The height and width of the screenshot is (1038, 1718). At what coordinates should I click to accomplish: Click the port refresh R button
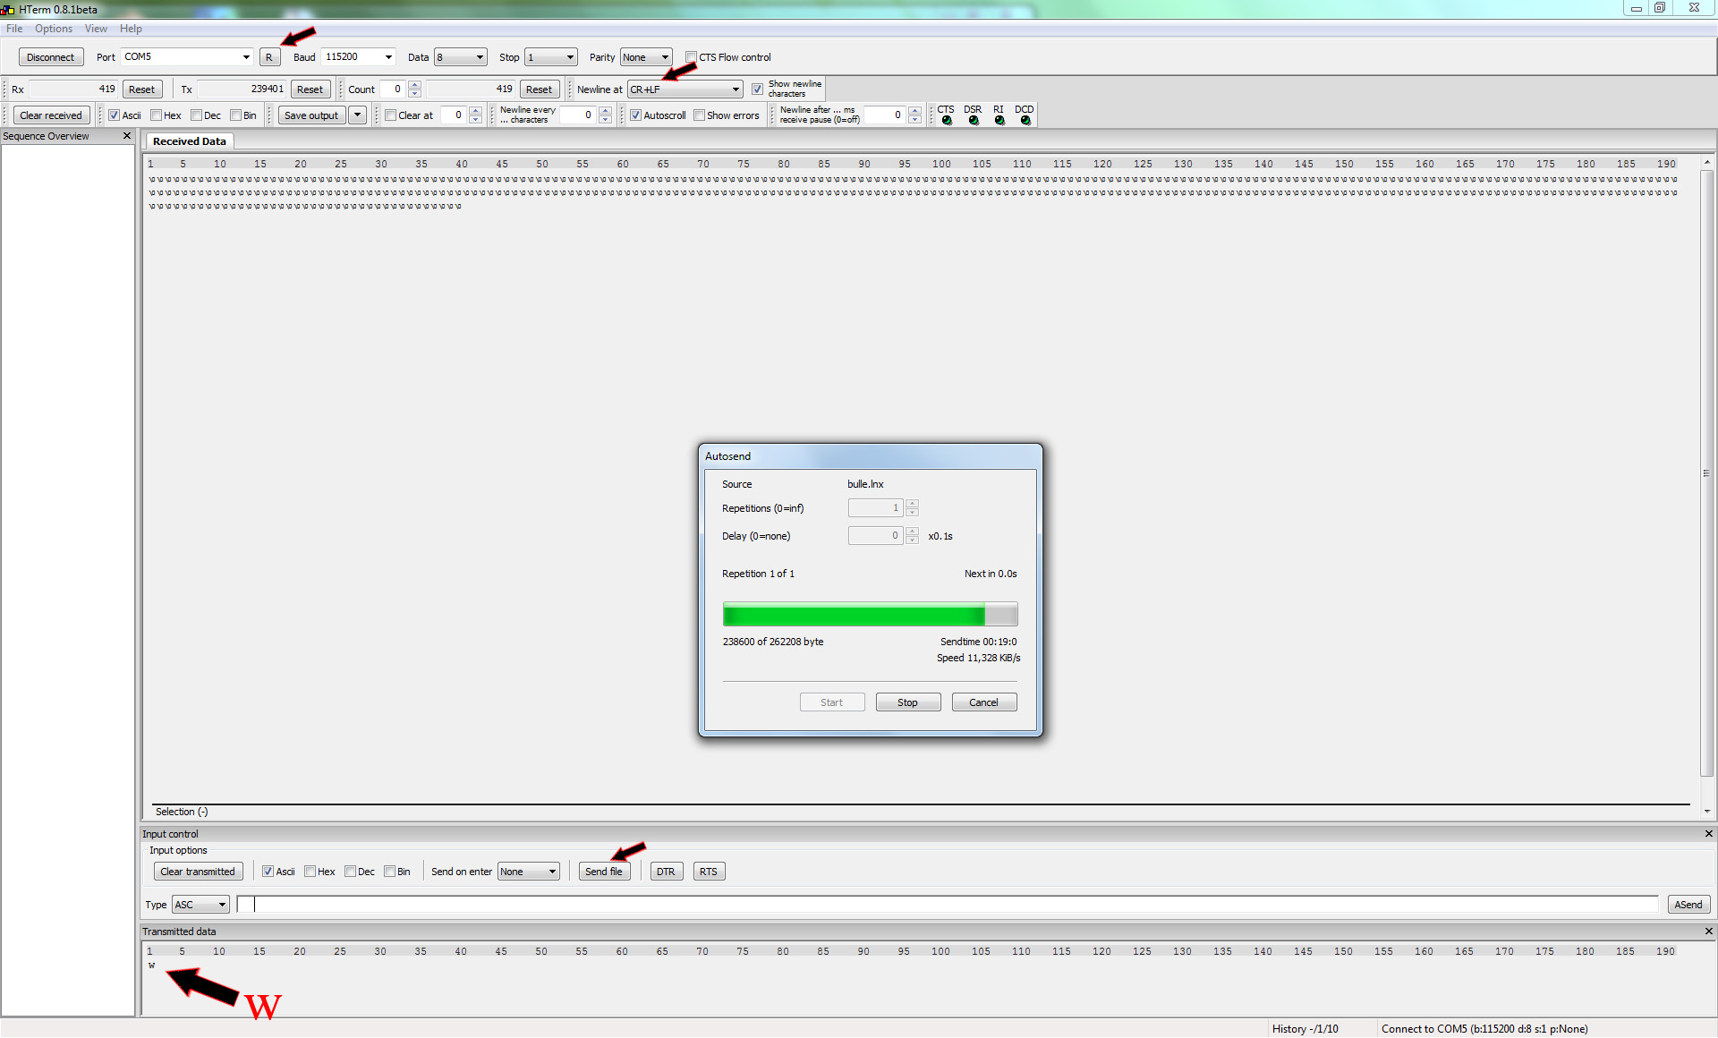pos(269,57)
